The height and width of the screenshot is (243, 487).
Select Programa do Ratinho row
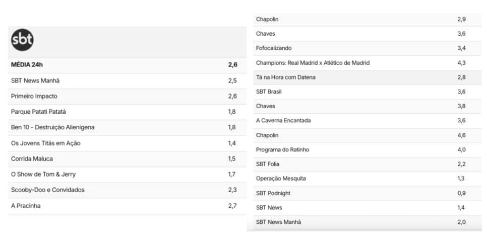coord(368,150)
